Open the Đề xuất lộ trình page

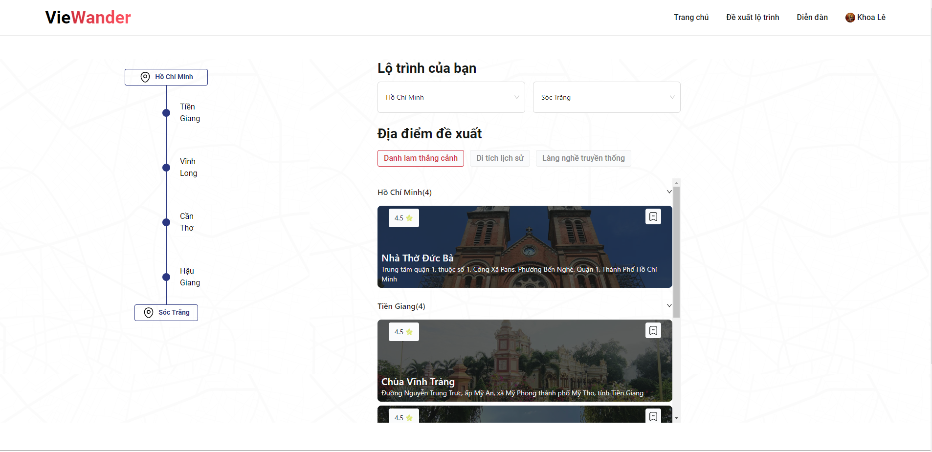click(x=752, y=17)
